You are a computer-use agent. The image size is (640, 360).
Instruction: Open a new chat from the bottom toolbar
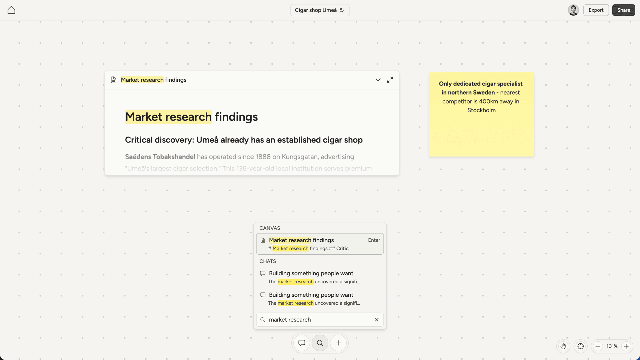(301, 343)
